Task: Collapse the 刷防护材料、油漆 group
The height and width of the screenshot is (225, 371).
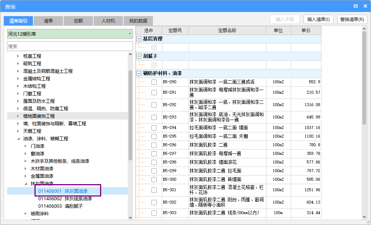Action: coord(139,73)
